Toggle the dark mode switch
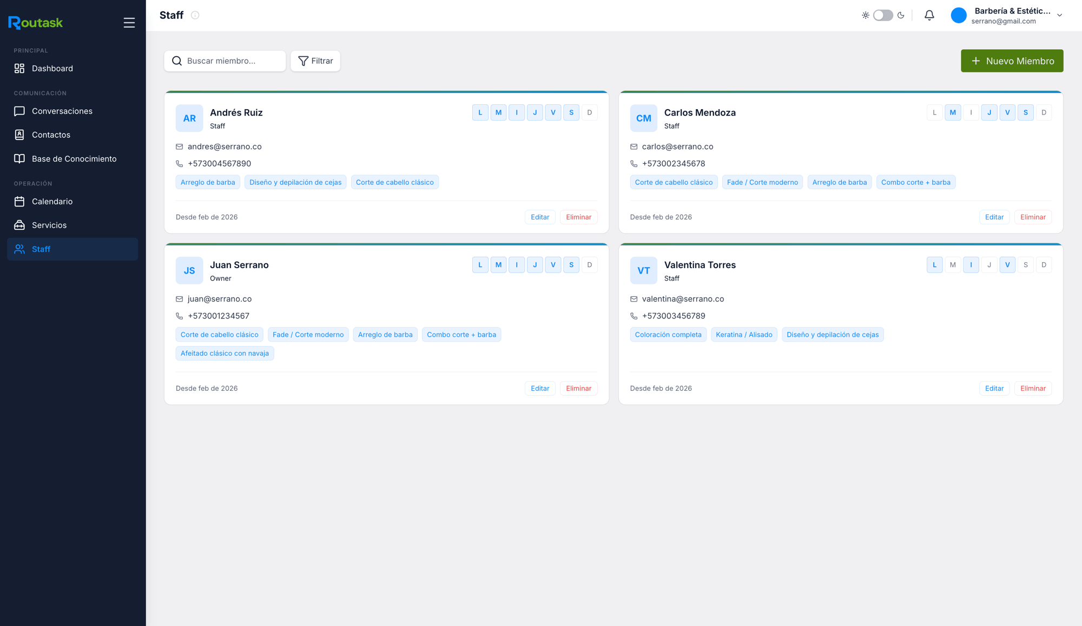The width and height of the screenshot is (1082, 626). [883, 16]
